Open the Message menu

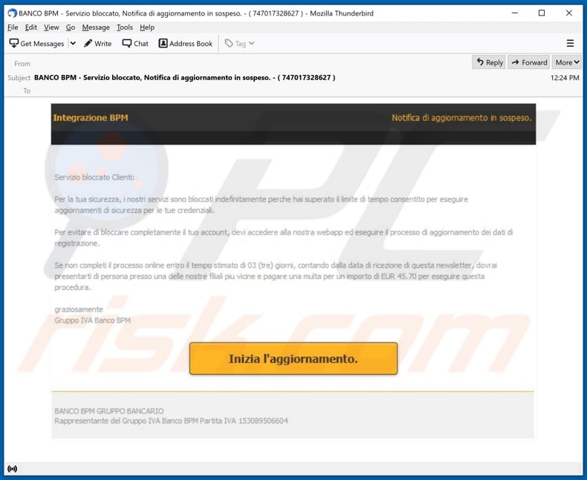coord(96,27)
